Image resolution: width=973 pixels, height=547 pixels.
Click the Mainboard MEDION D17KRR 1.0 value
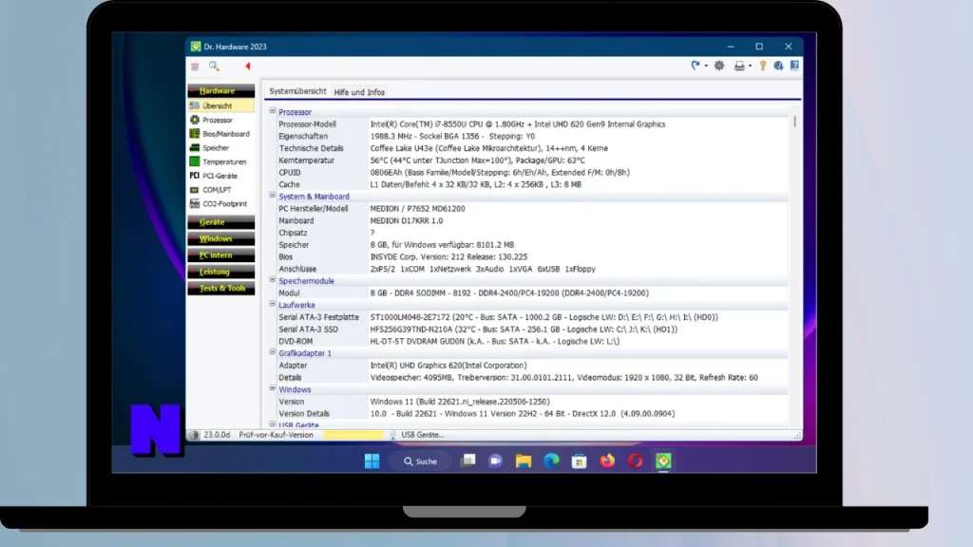tap(407, 220)
